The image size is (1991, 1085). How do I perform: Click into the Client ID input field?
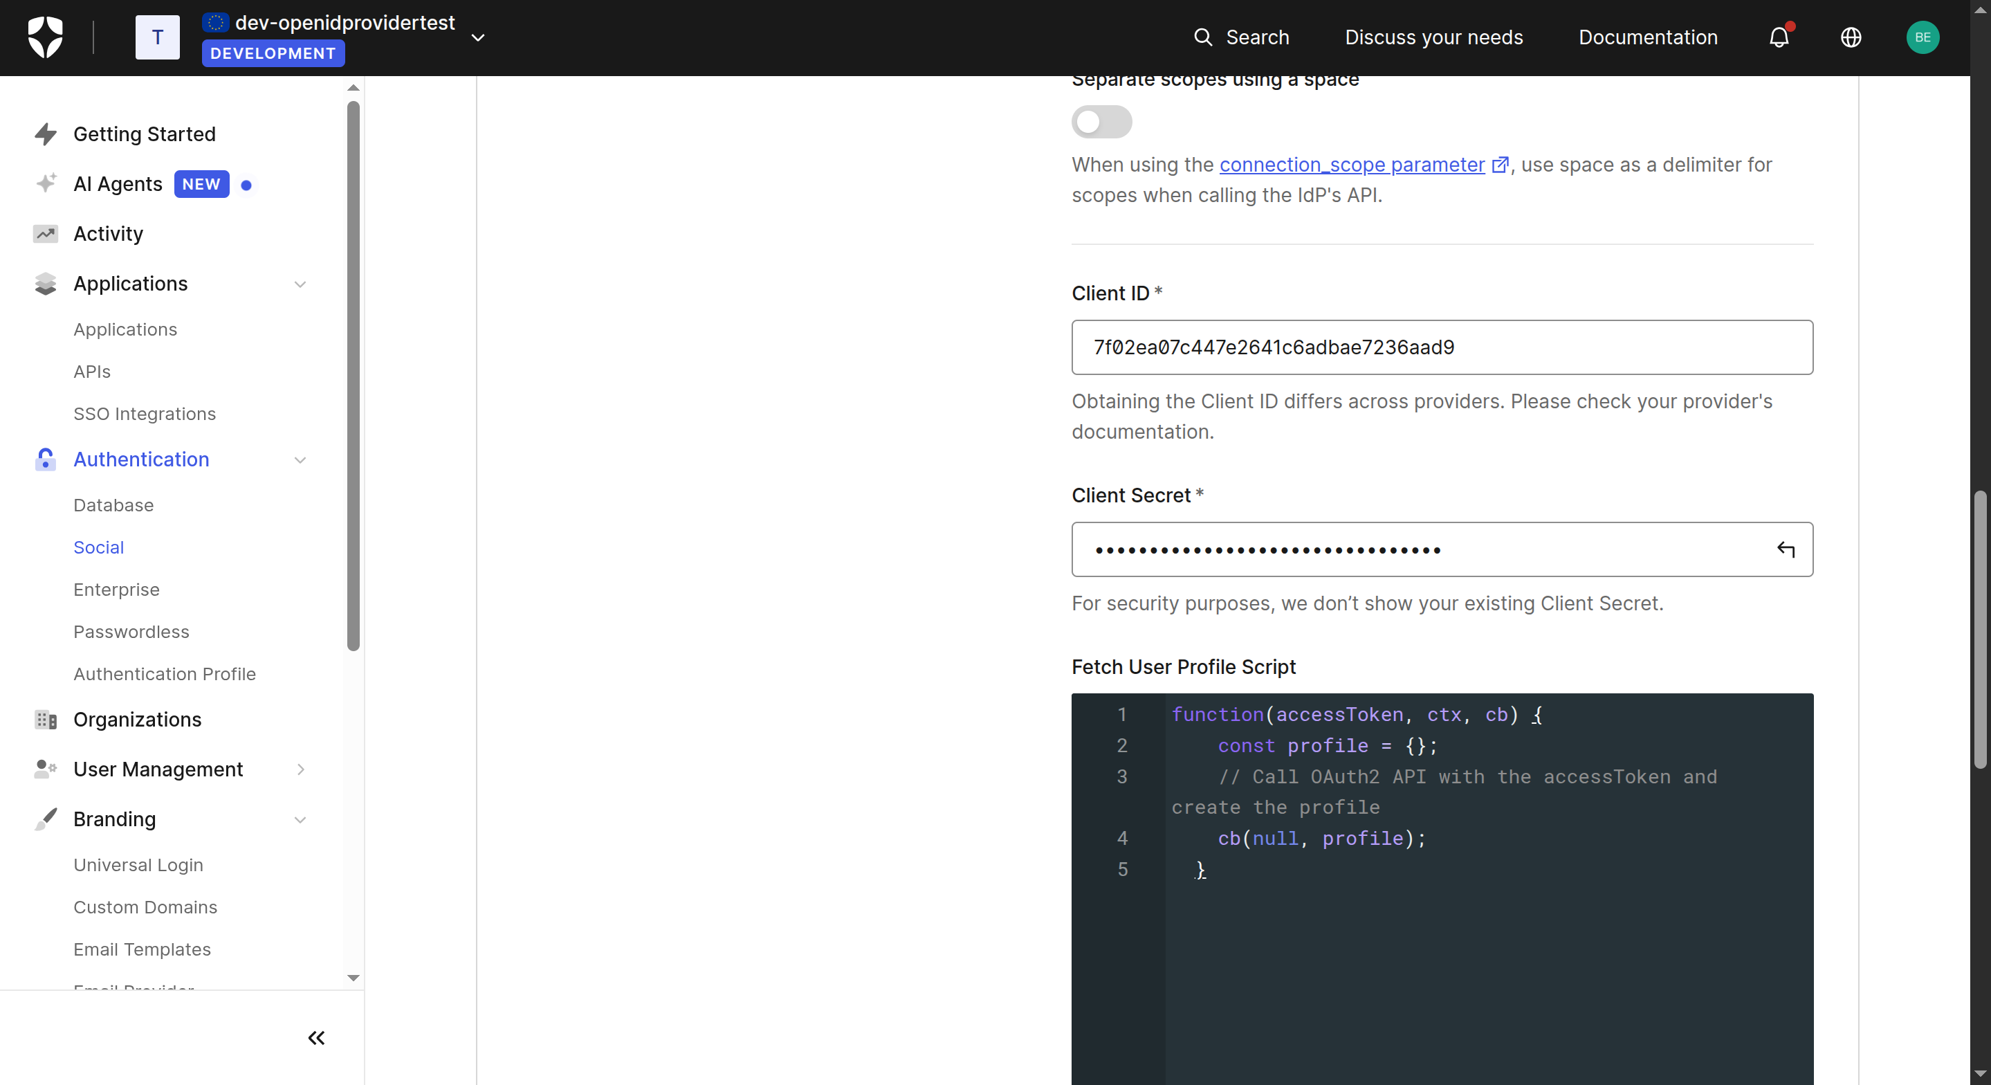tap(1442, 347)
